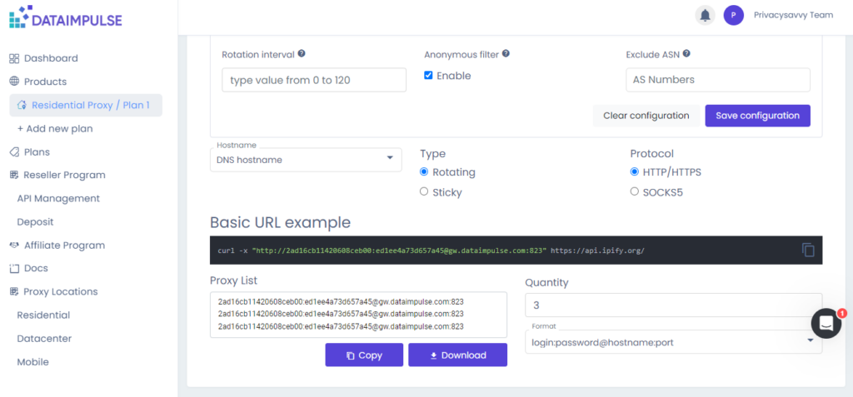Open Dashboard in the sidebar
The width and height of the screenshot is (853, 397).
point(50,58)
